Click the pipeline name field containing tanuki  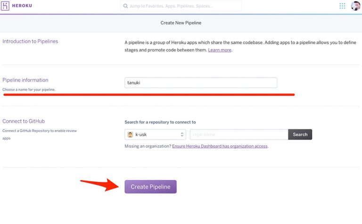(x=201, y=83)
